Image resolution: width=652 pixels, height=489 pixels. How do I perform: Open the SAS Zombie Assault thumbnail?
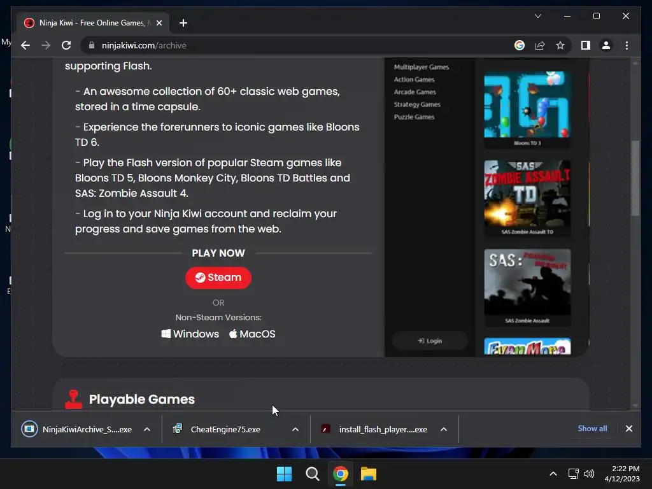(x=527, y=283)
